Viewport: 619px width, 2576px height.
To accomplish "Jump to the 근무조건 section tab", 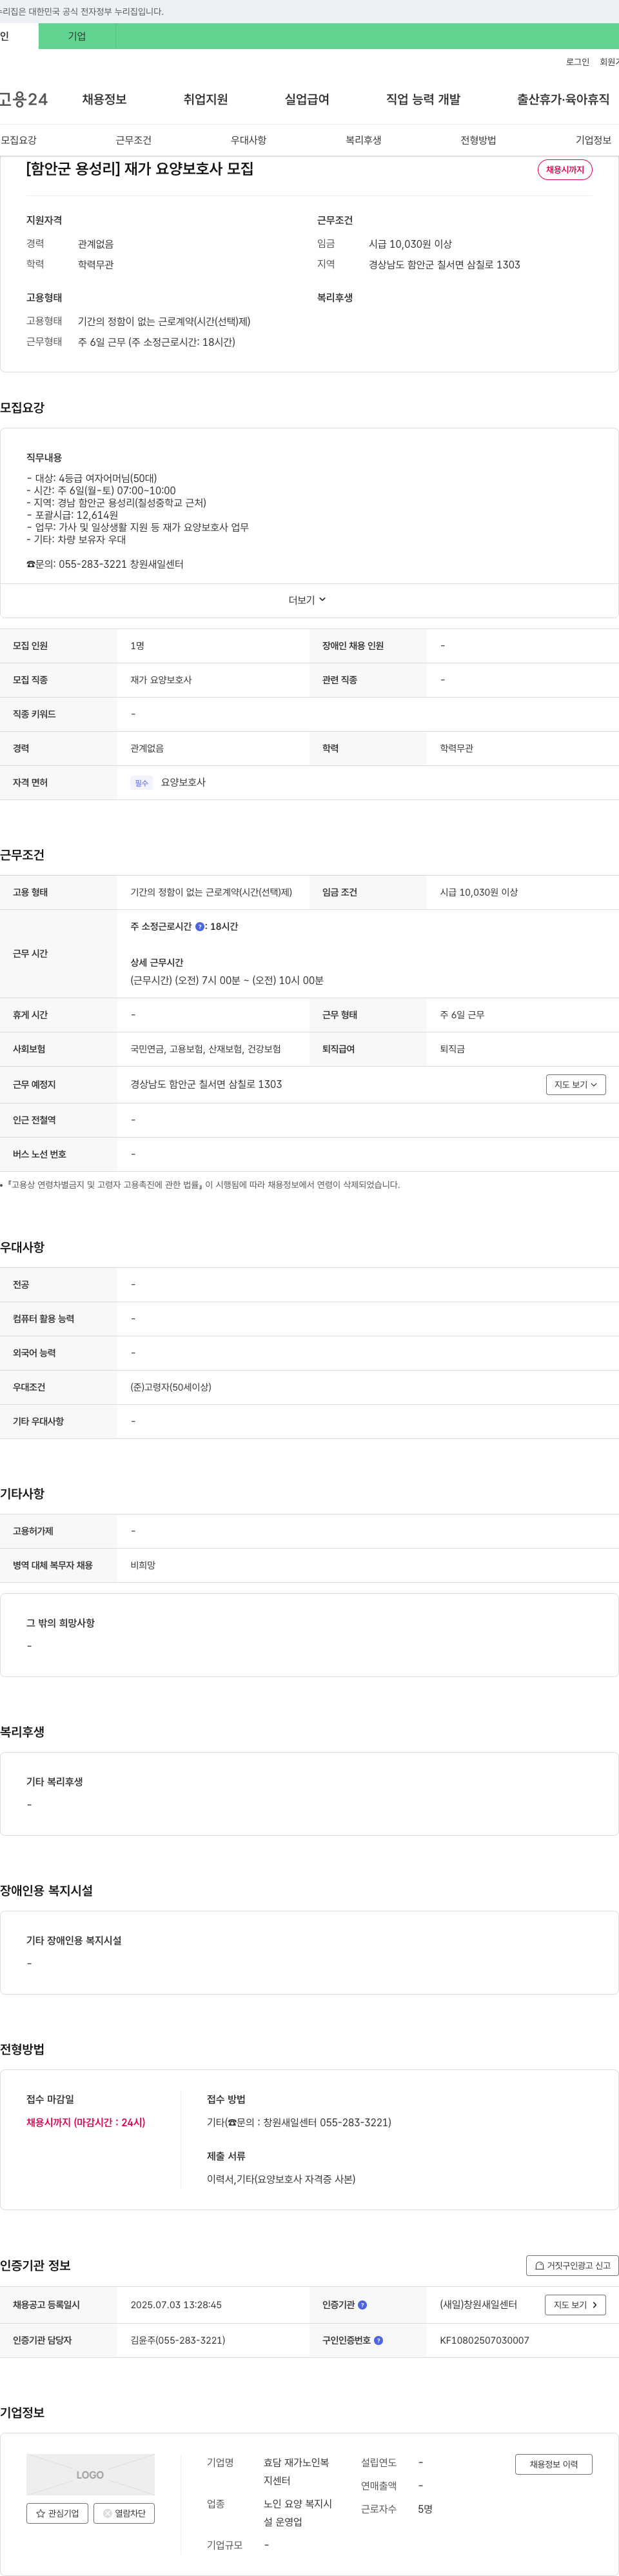I will tap(134, 140).
